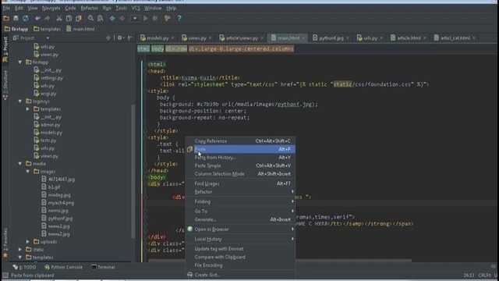Expand the static folder
This screenshot has width=499, height=281.
coord(20,250)
